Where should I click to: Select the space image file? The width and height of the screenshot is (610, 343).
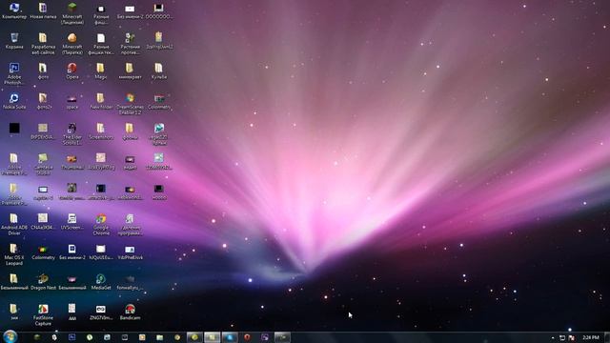pos(72,101)
